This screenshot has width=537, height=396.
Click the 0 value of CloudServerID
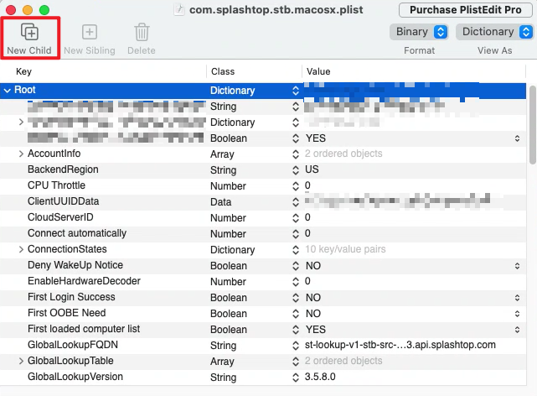point(307,217)
